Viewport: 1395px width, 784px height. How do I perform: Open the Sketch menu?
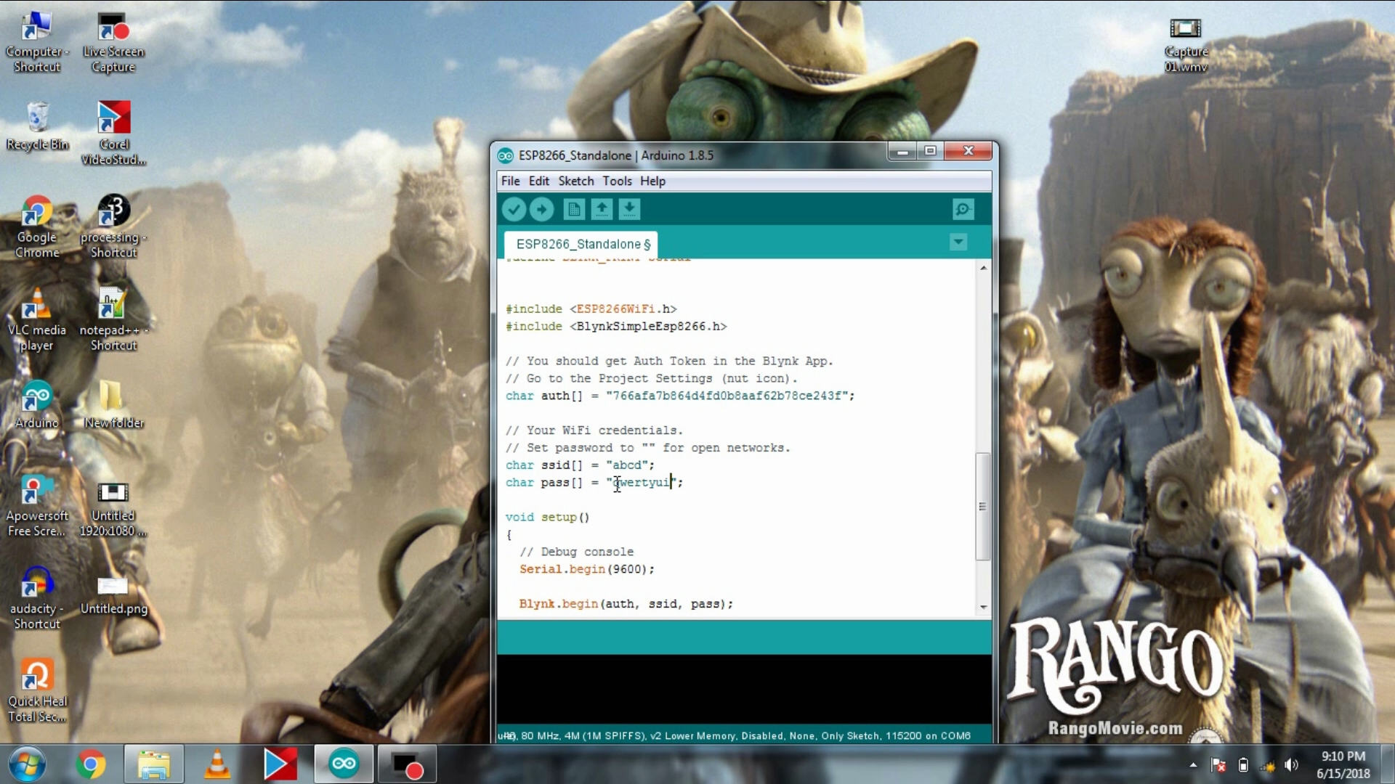pos(576,181)
